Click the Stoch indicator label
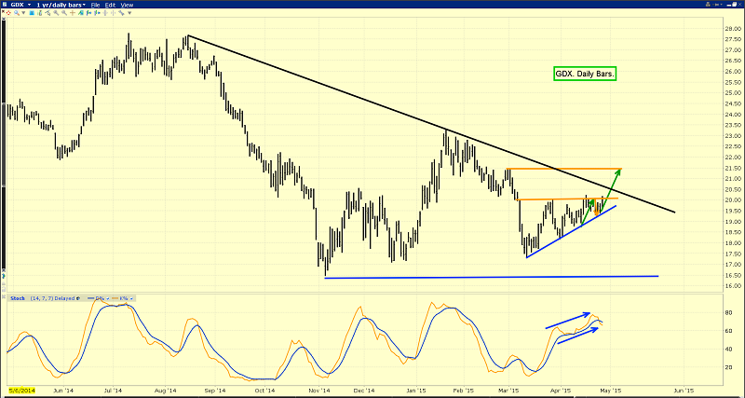Image resolution: width=745 pixels, height=398 pixels. click(18, 298)
